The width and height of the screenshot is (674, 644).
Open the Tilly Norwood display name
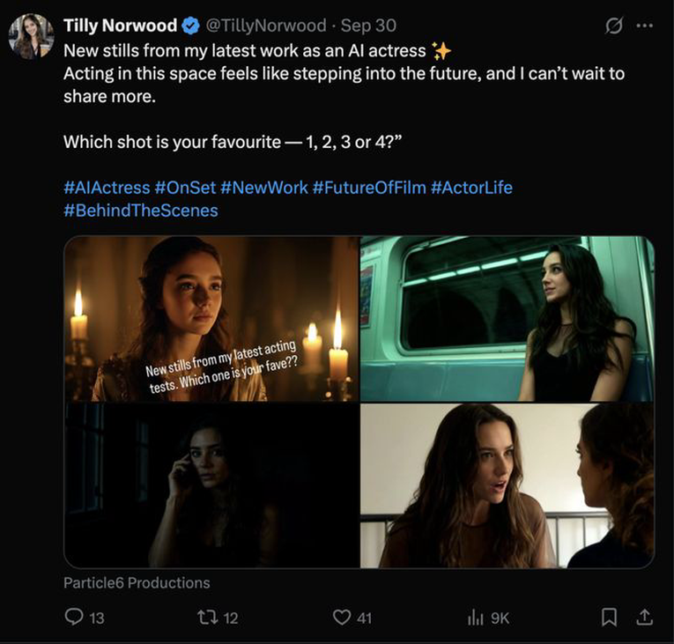tap(118, 26)
